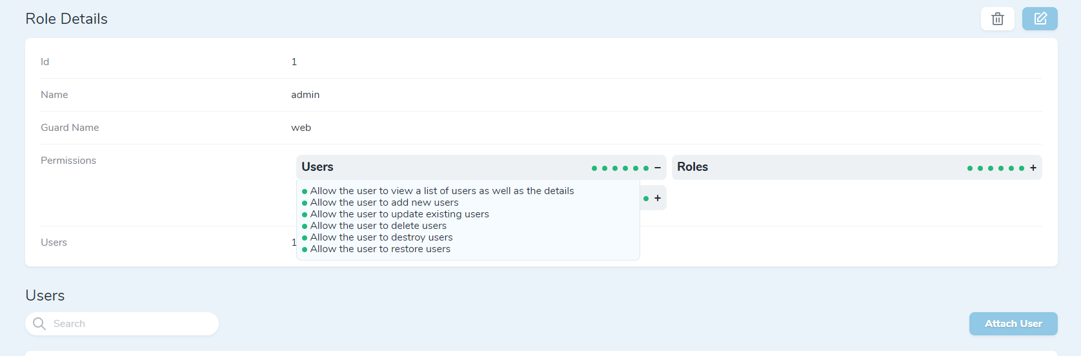The image size is (1081, 356).
Task: Click the Roles permission group title
Action: click(692, 167)
